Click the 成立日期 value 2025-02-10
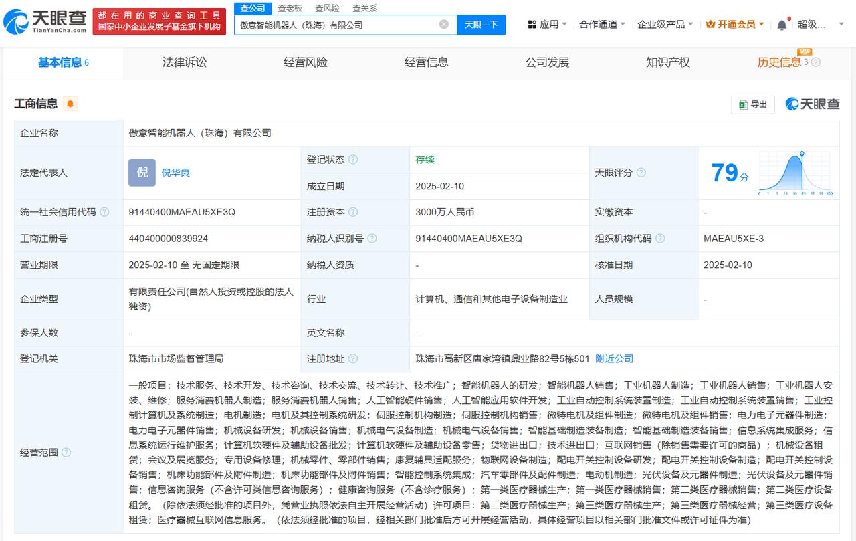The width and height of the screenshot is (856, 541). tap(439, 186)
